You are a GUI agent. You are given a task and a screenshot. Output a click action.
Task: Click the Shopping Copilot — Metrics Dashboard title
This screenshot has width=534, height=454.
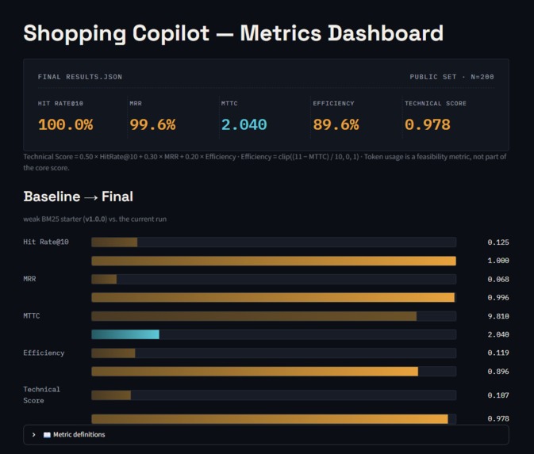coord(233,33)
